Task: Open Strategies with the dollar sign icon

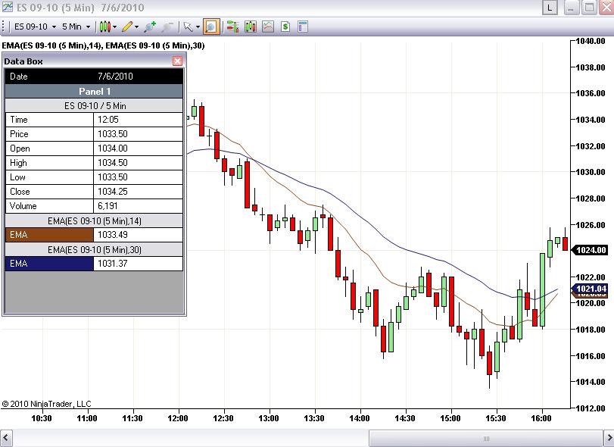Action: pyautogui.click(x=285, y=27)
